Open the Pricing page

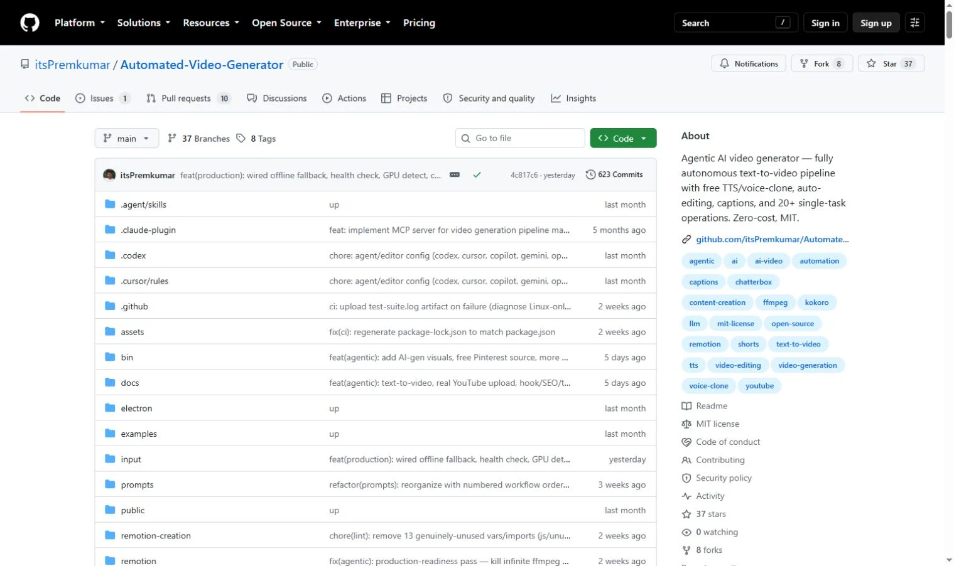pos(419,23)
